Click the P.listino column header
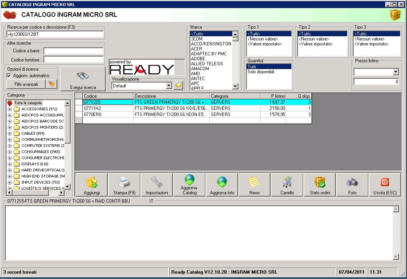 click(273, 96)
